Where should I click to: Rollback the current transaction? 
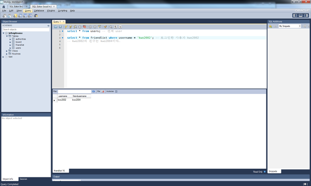[95, 27]
